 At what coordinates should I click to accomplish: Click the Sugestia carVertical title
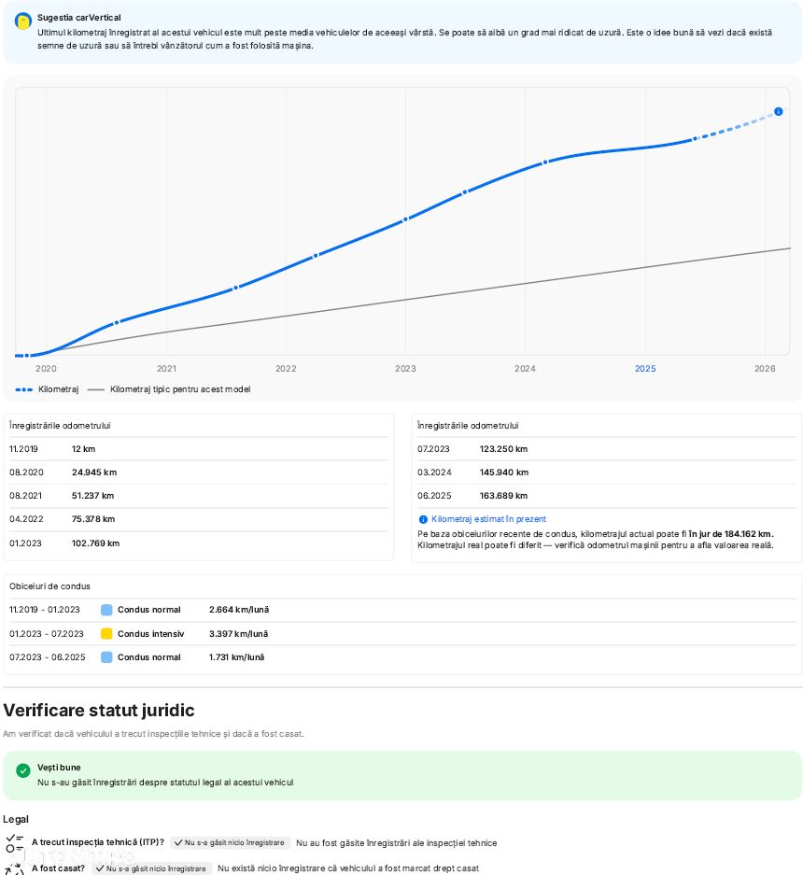click(78, 18)
